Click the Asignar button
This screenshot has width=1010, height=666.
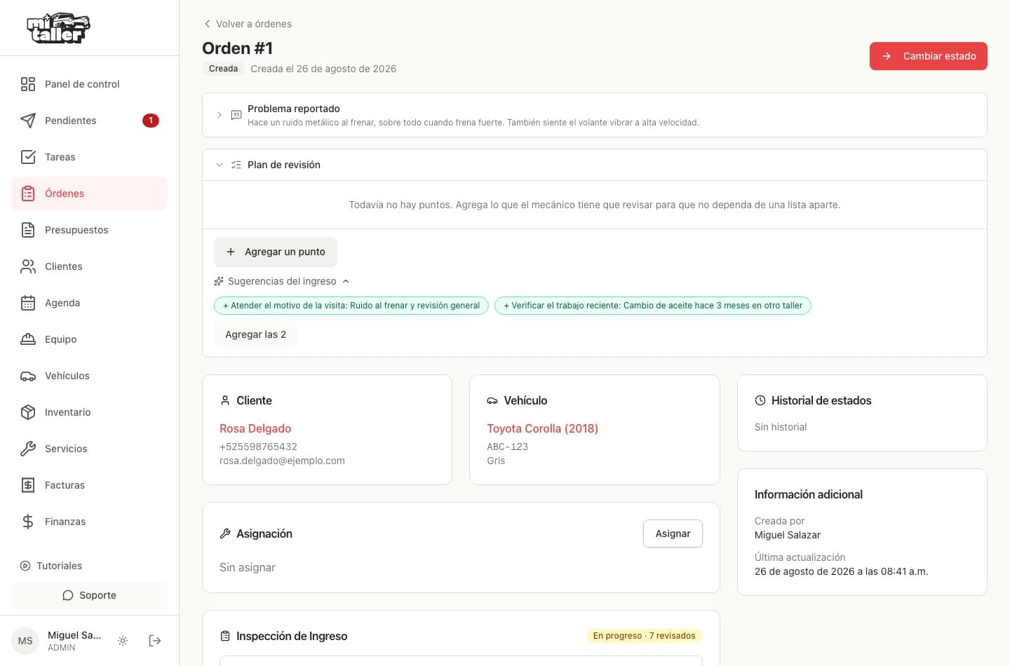click(673, 534)
